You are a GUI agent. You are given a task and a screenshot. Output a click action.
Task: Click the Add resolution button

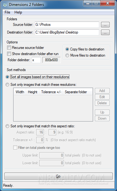click(x=102, y=91)
